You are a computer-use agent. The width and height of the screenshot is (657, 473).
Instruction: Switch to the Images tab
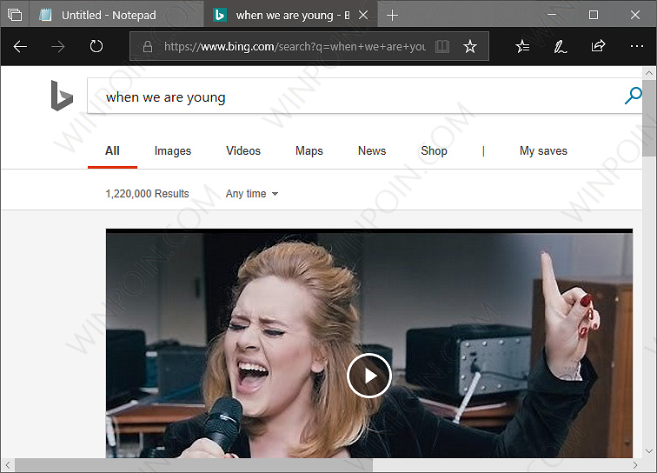pos(173,151)
